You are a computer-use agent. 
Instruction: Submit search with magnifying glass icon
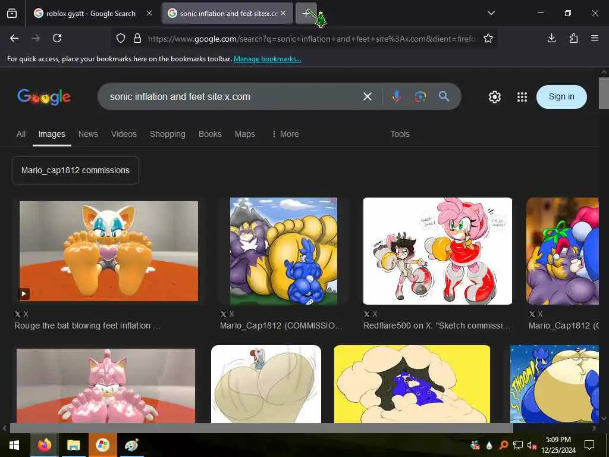[444, 96]
